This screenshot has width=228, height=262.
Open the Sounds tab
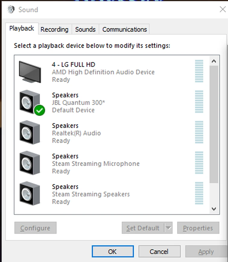tap(85, 30)
